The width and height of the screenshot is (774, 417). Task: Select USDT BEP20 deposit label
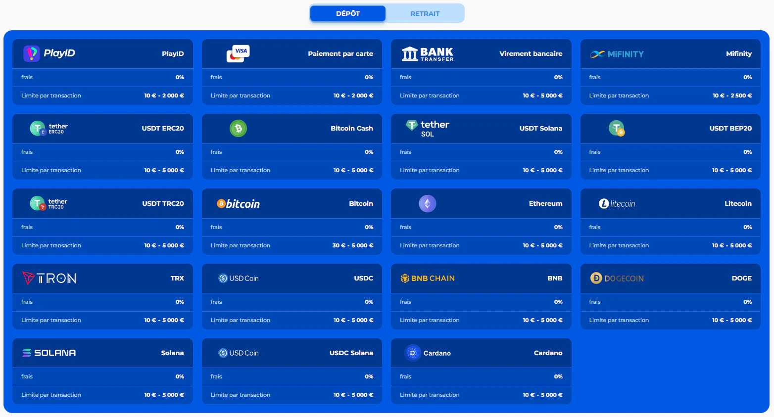730,128
